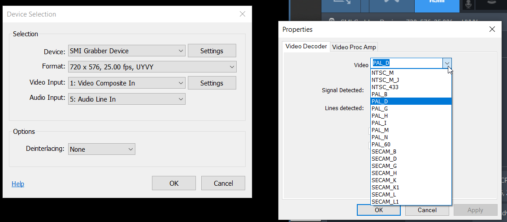Click Settings button beside Video Input

[x=212, y=83]
